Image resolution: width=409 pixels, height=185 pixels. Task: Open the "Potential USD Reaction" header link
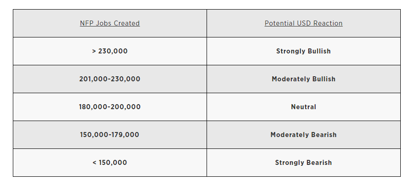pos(303,23)
